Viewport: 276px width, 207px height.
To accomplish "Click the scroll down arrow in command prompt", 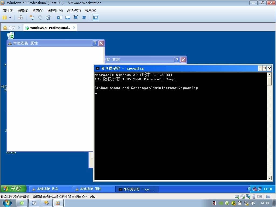I will (269, 178).
